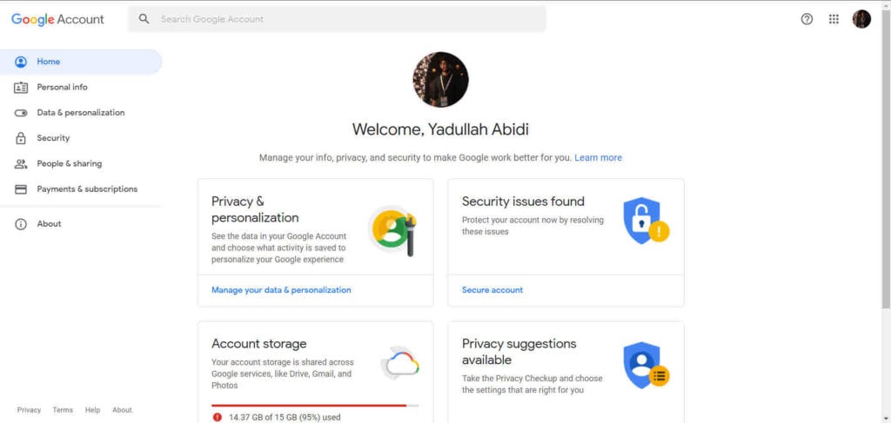Viewport: 891px width, 423px height.
Task: Focus the Search Google Account field
Action: (x=337, y=19)
